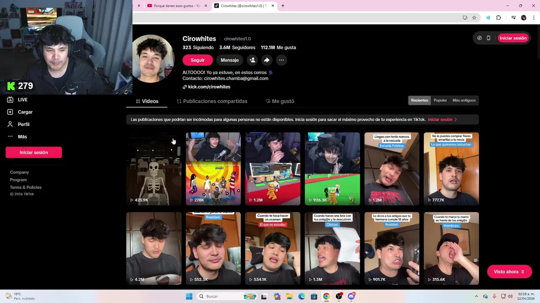Open the skeleton video with 425.9K views
Image resolution: width=540 pixels, height=303 pixels.
[x=154, y=169]
